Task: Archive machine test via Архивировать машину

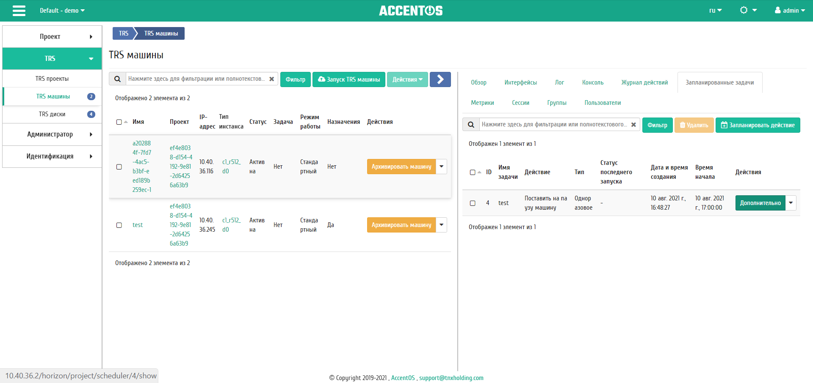Action: (x=401, y=225)
